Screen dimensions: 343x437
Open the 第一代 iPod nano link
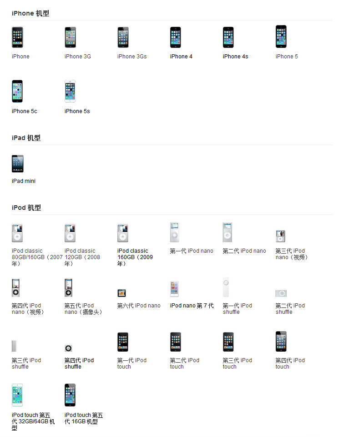click(x=192, y=251)
